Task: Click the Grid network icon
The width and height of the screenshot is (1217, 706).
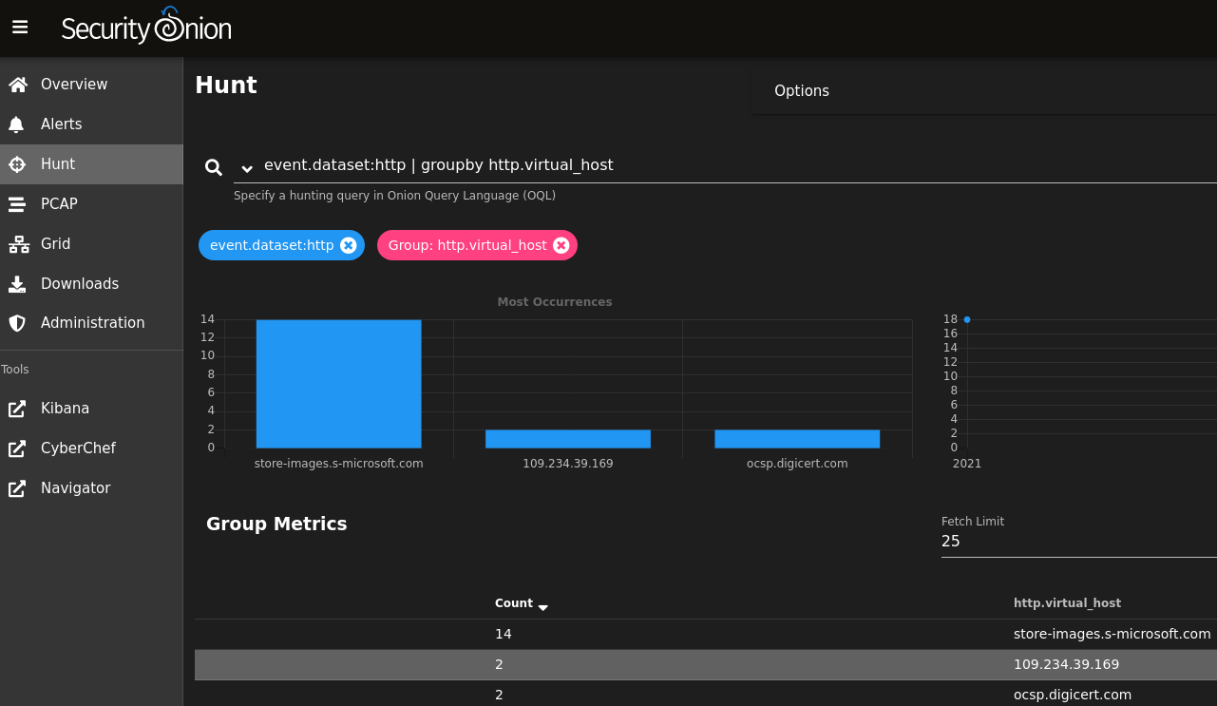Action: (18, 244)
